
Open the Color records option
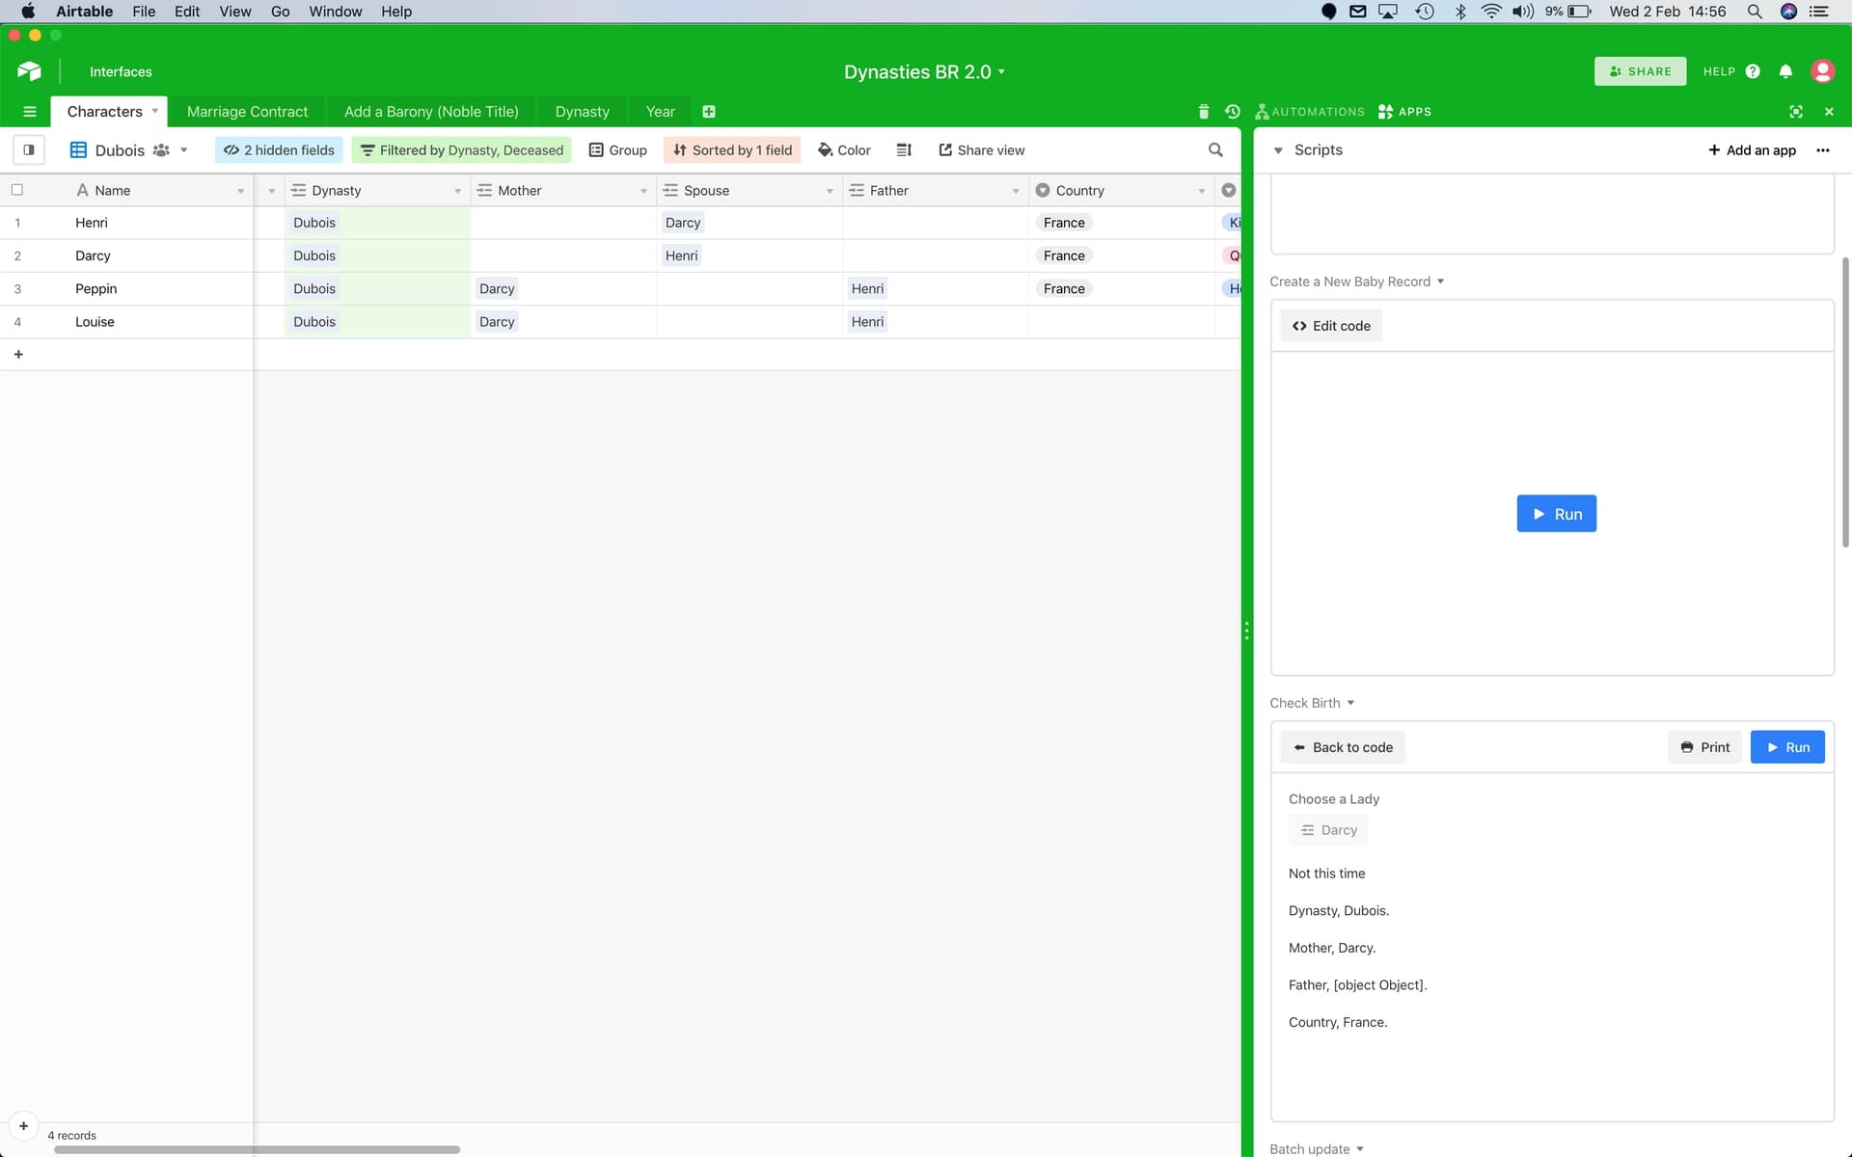coord(844,149)
